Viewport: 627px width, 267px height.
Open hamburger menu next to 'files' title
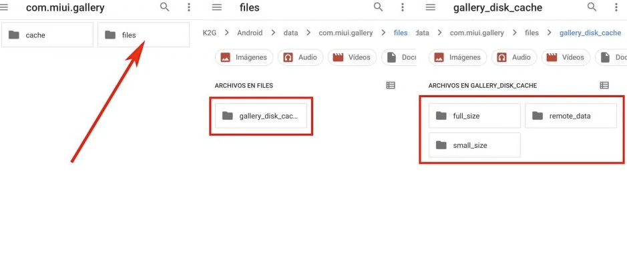[216, 7]
